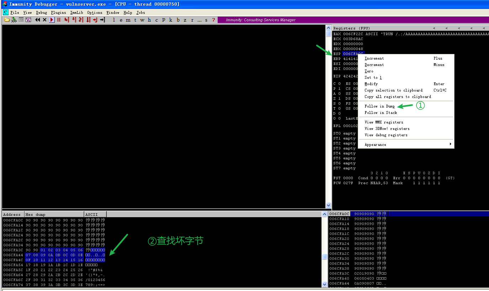The width and height of the screenshot is (489, 291).
Task: Click the Step over toolbar icon
Action: pos(74,20)
